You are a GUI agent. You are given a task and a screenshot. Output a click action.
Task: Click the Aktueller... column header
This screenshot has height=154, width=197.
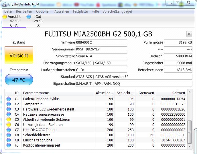105,93
